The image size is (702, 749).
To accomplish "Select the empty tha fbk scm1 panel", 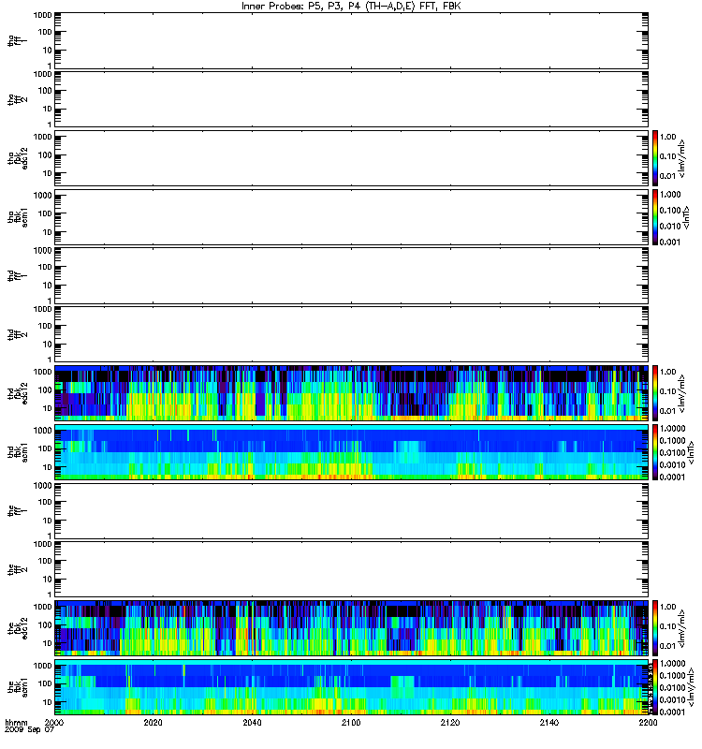I will pyautogui.click(x=351, y=217).
